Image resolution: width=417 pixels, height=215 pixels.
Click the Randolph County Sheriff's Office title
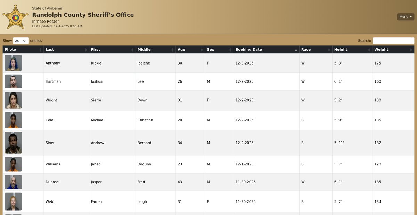(83, 15)
